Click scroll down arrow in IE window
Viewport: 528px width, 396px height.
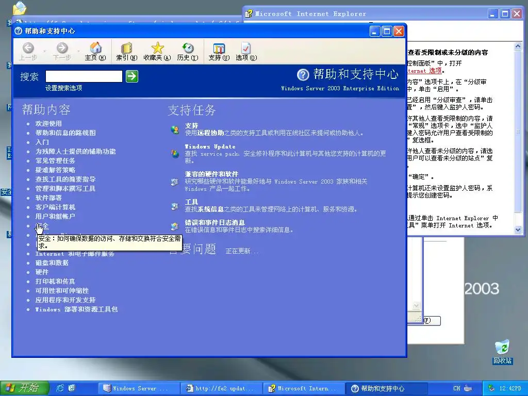(x=518, y=229)
